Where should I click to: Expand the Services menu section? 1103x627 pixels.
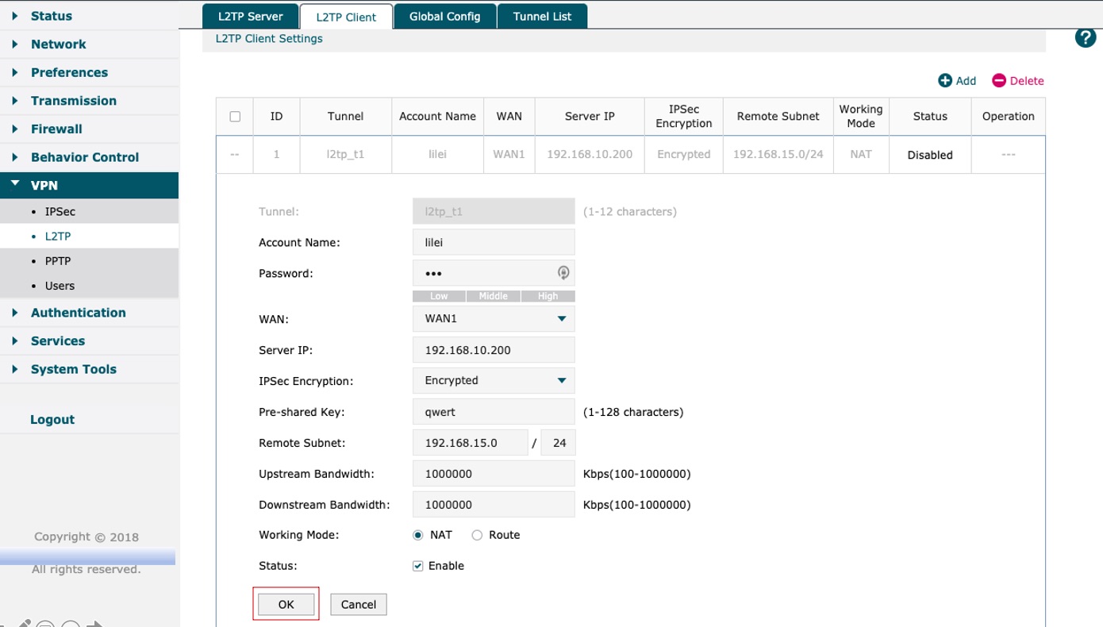tap(89, 340)
